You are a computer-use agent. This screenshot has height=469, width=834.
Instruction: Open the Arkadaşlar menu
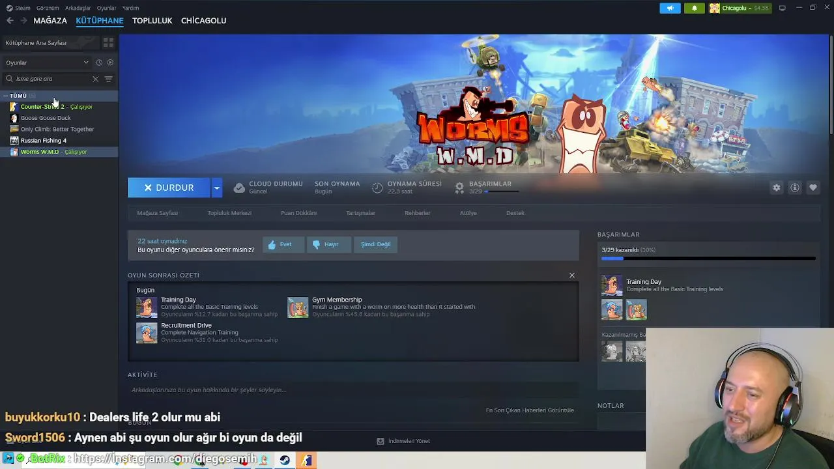point(78,8)
